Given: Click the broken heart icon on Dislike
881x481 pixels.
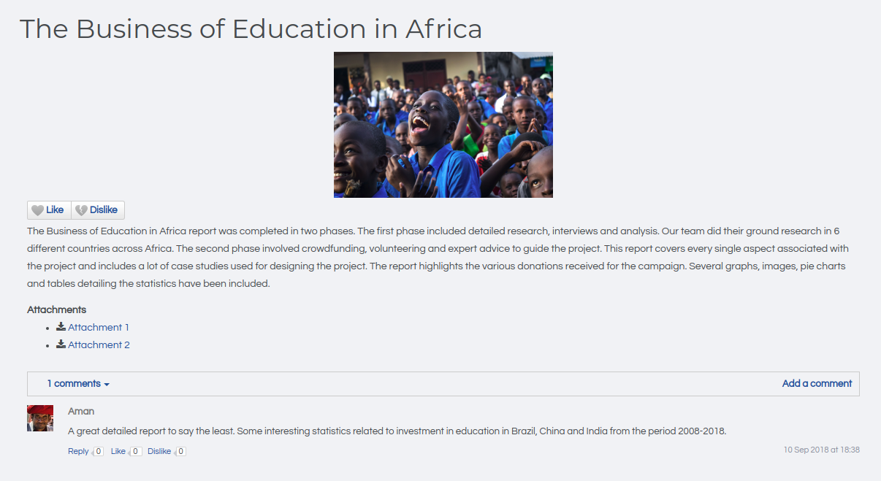Looking at the screenshot, I should 81,210.
